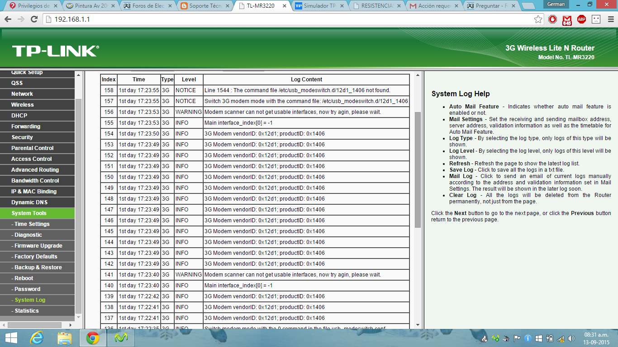618x347 pixels.
Task: Open the Dynamic DNS menu item
Action: [x=37, y=202]
